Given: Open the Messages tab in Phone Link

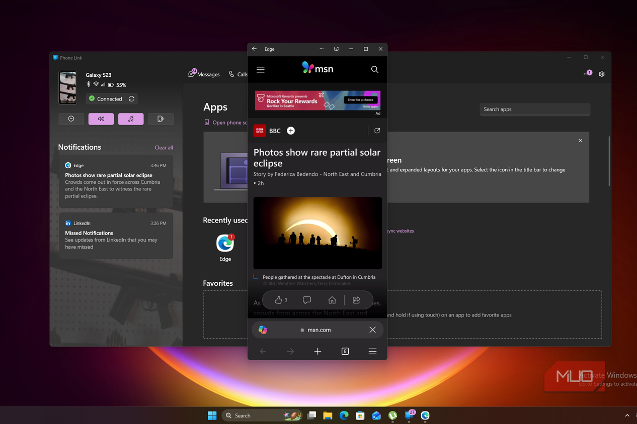Looking at the screenshot, I should point(204,74).
